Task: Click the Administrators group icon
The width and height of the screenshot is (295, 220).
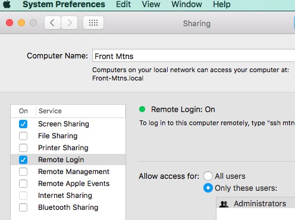Action: [224, 204]
